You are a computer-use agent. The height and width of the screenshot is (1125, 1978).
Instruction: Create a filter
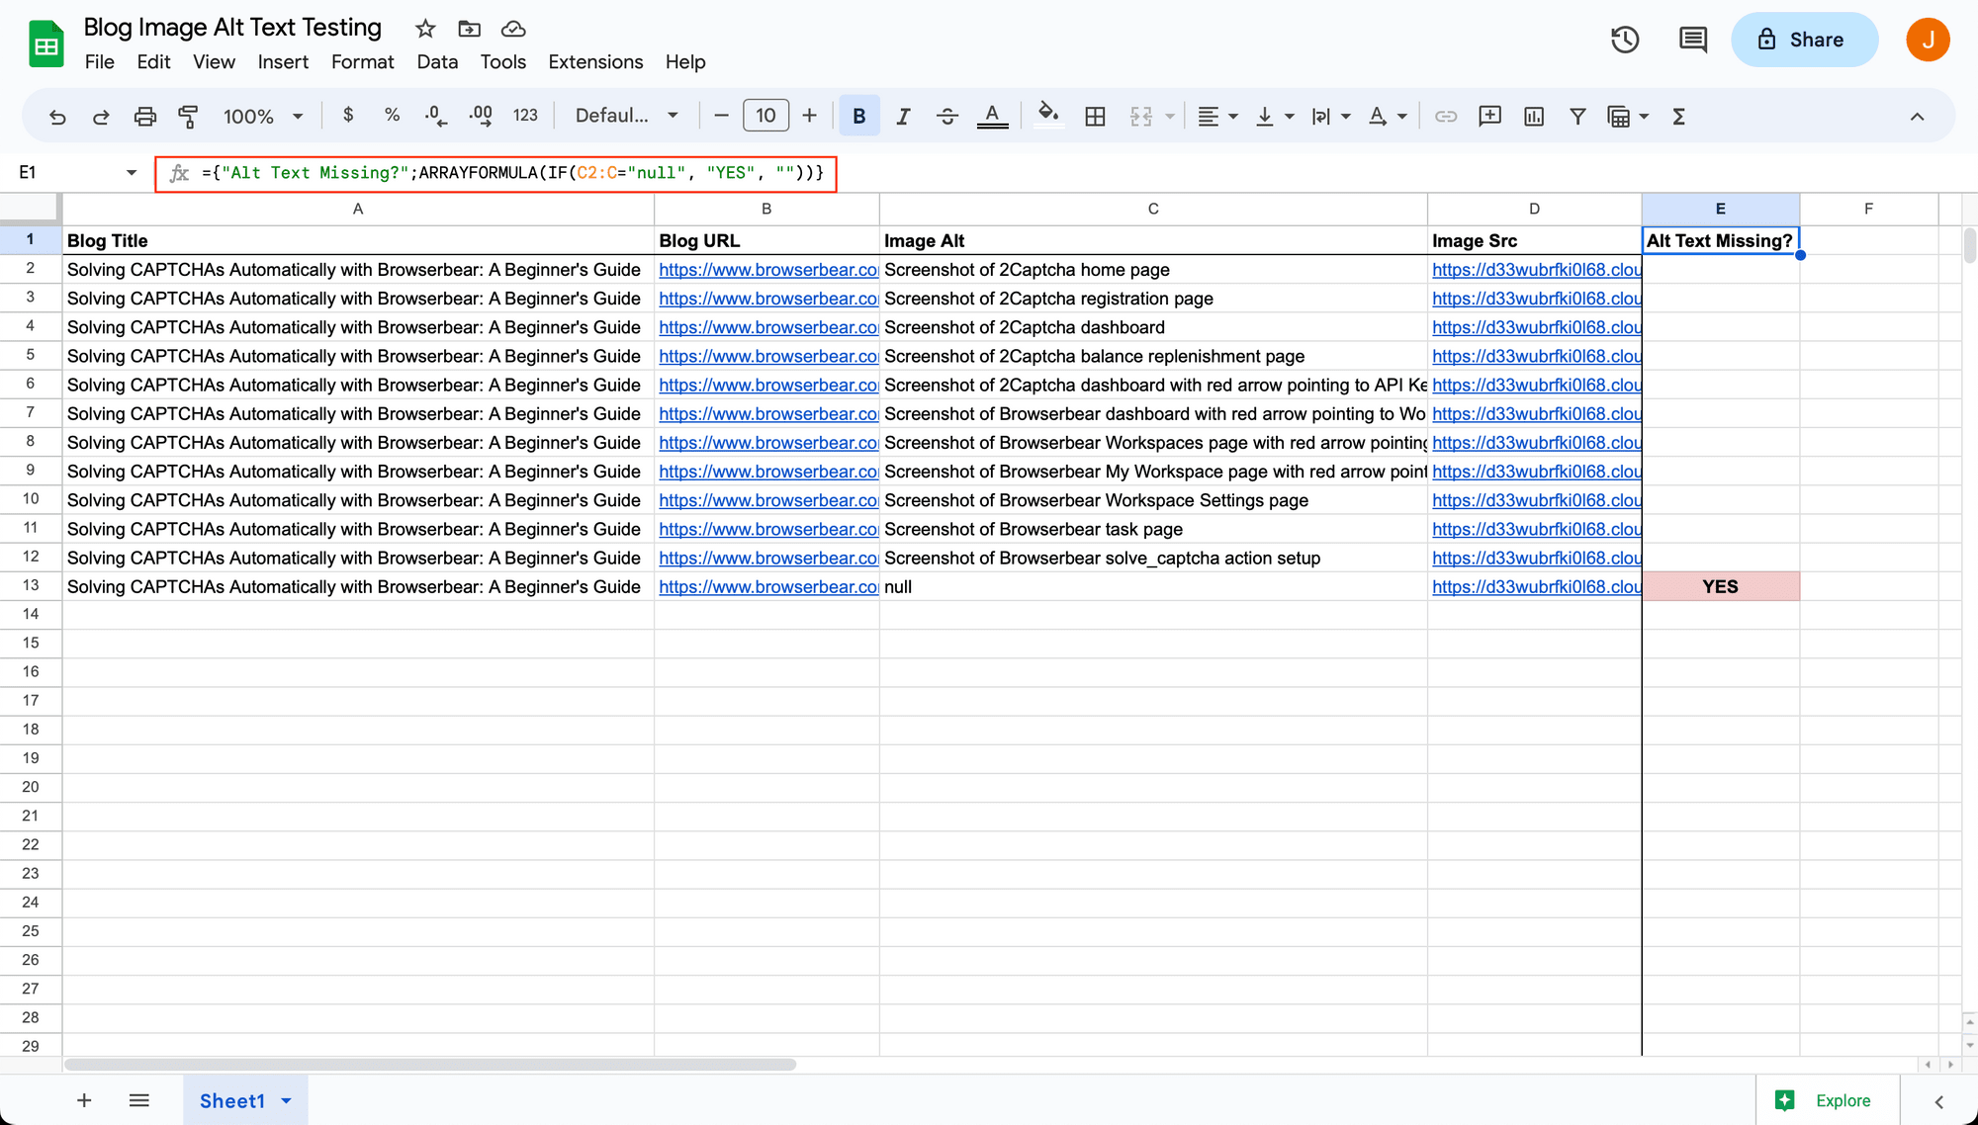1577,116
